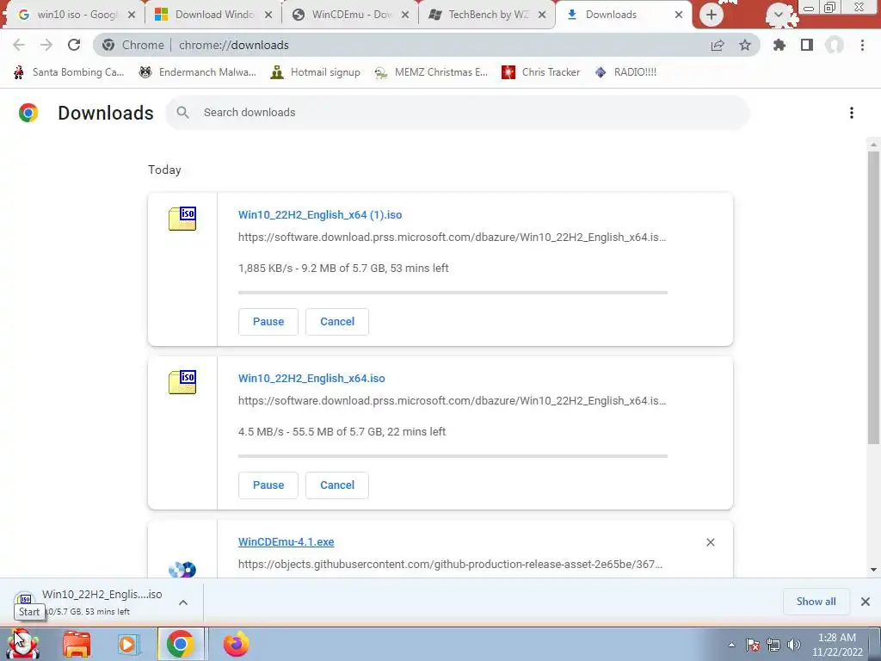Cancel the Win10_22H2_English_x64.iso download
The height and width of the screenshot is (661, 881).
tap(337, 485)
